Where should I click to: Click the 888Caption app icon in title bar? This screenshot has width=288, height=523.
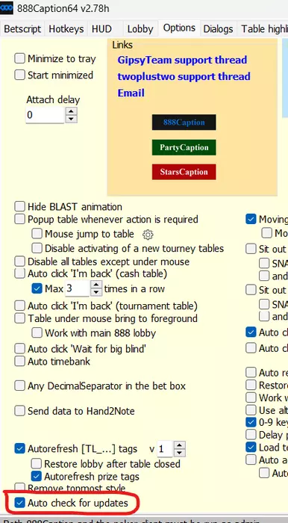point(6,8)
